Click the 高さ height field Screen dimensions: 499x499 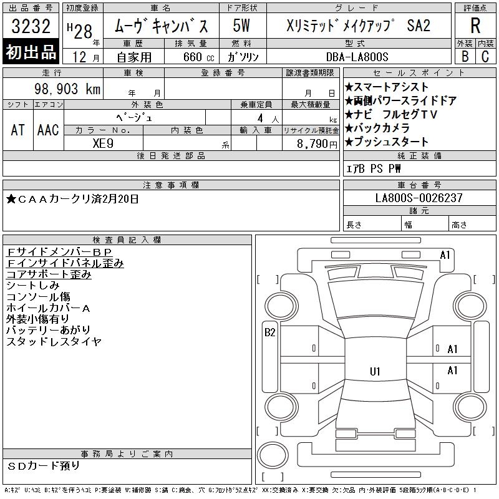472,223
